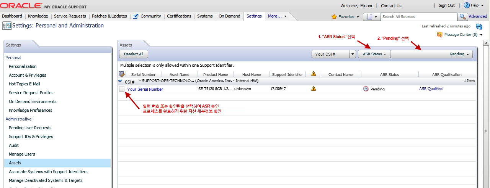
Task: Click the column customization icon in table header
Action: [x=122, y=74]
